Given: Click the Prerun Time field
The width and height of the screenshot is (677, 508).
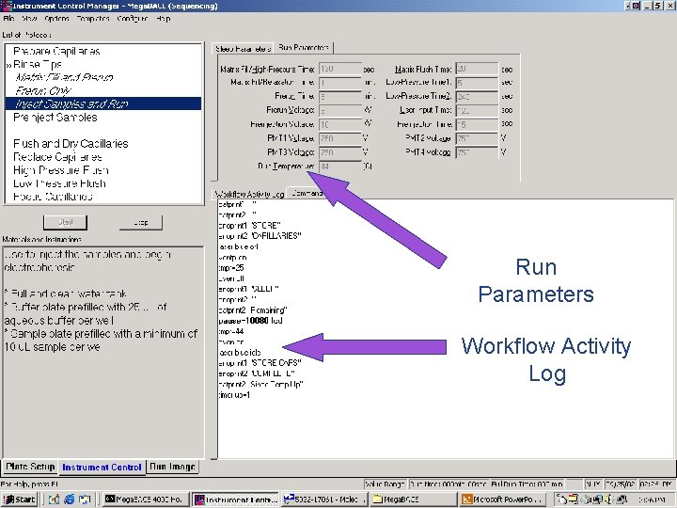Looking at the screenshot, I should coord(340,96).
